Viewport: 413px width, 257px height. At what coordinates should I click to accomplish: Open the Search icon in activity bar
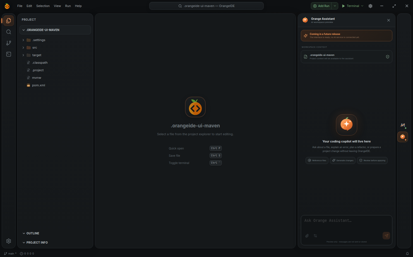[9, 32]
